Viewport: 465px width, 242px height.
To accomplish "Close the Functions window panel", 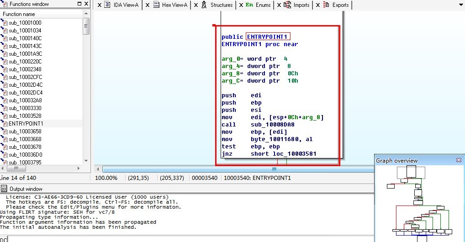I will tap(86, 4).
